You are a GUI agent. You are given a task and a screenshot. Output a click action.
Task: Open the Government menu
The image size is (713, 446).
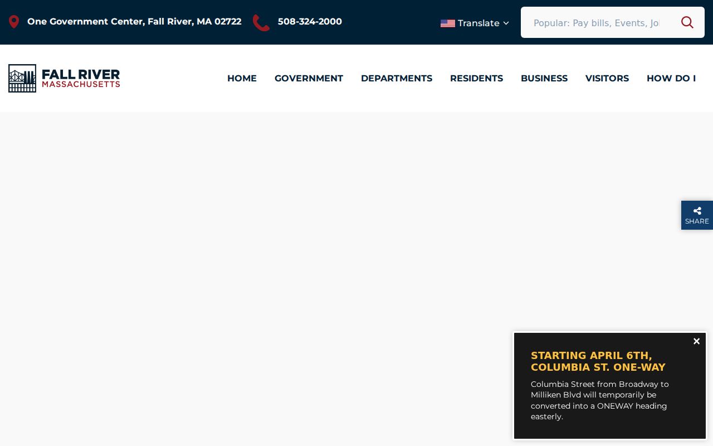[x=309, y=79]
